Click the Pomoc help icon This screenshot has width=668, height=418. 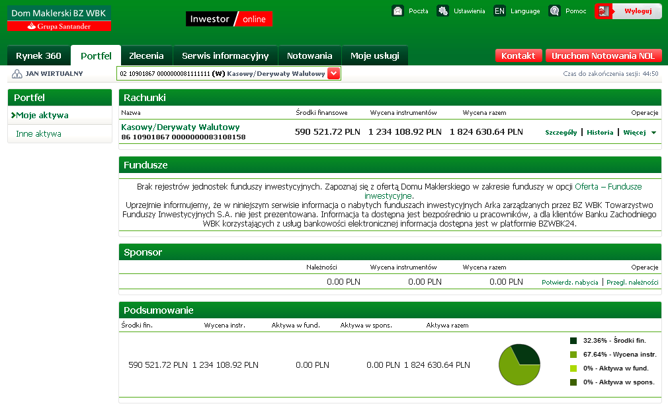(554, 11)
